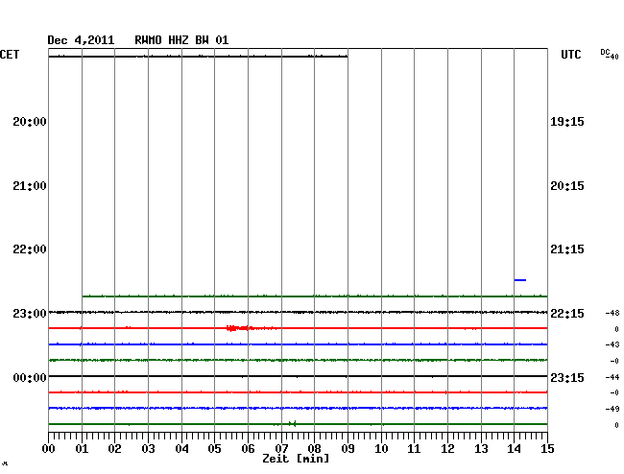
Task: Click the "22:15" UTC time label
Action: (x=567, y=314)
